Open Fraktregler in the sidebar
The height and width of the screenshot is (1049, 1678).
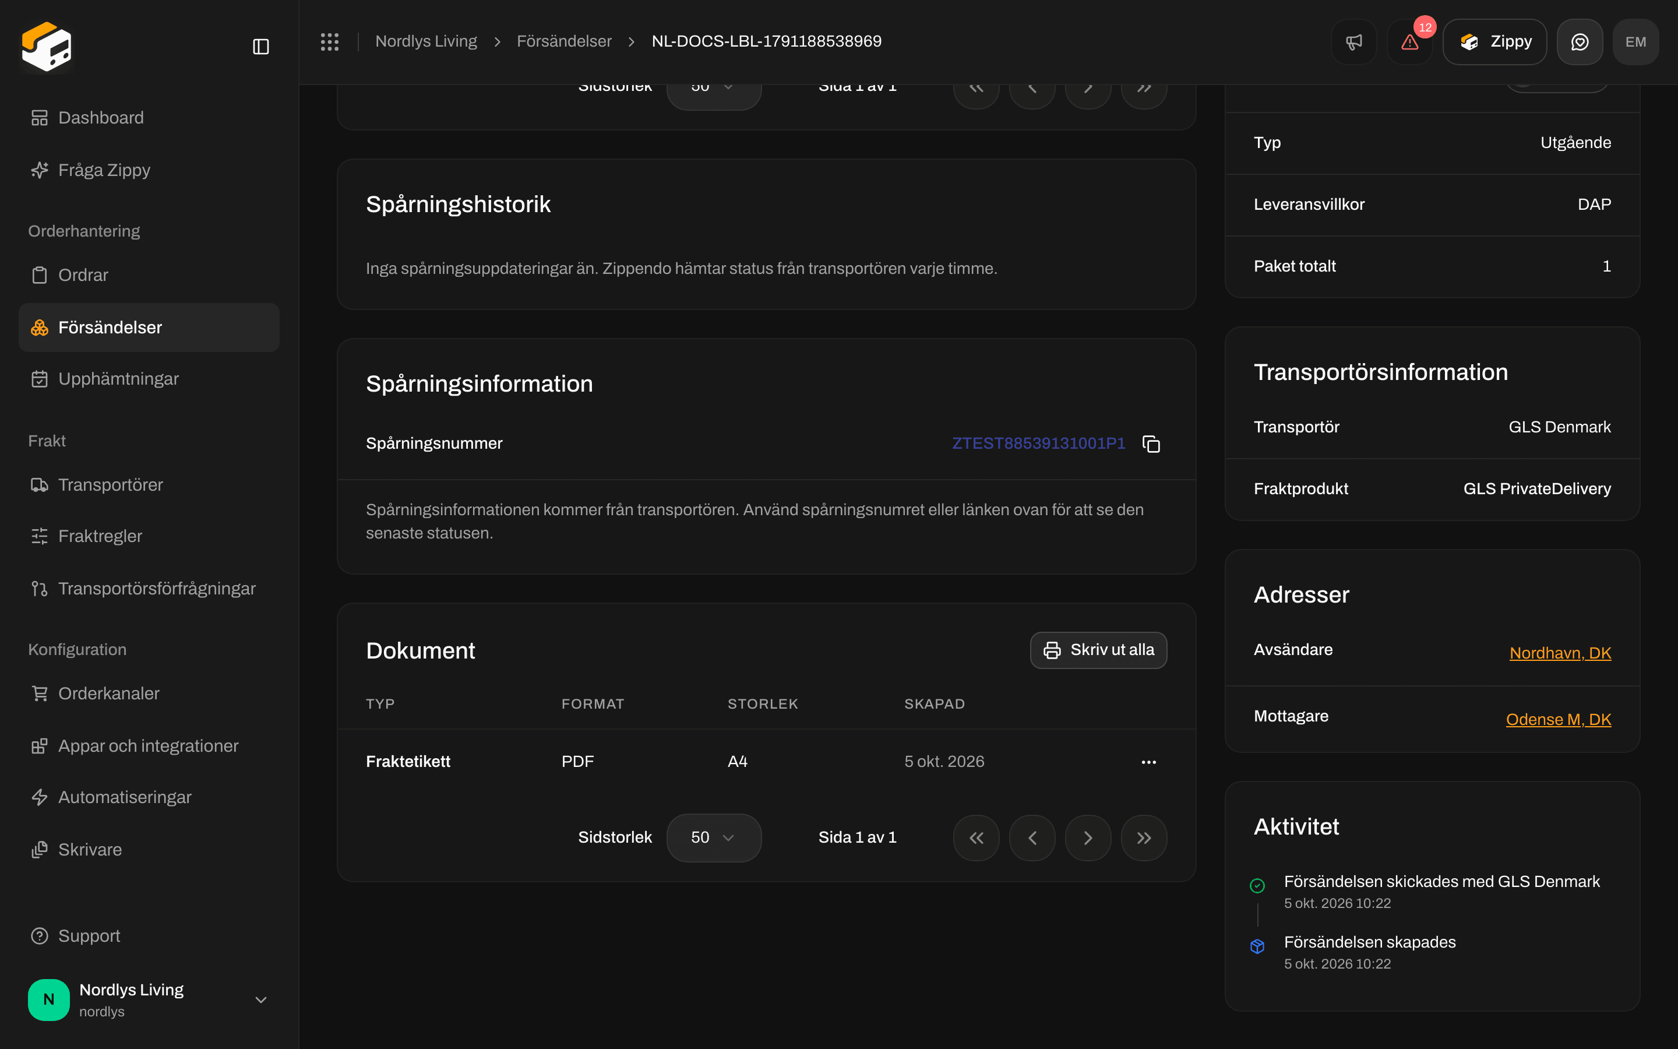pyautogui.click(x=149, y=536)
